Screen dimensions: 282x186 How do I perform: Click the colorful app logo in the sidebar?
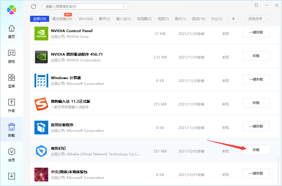coord(12,10)
